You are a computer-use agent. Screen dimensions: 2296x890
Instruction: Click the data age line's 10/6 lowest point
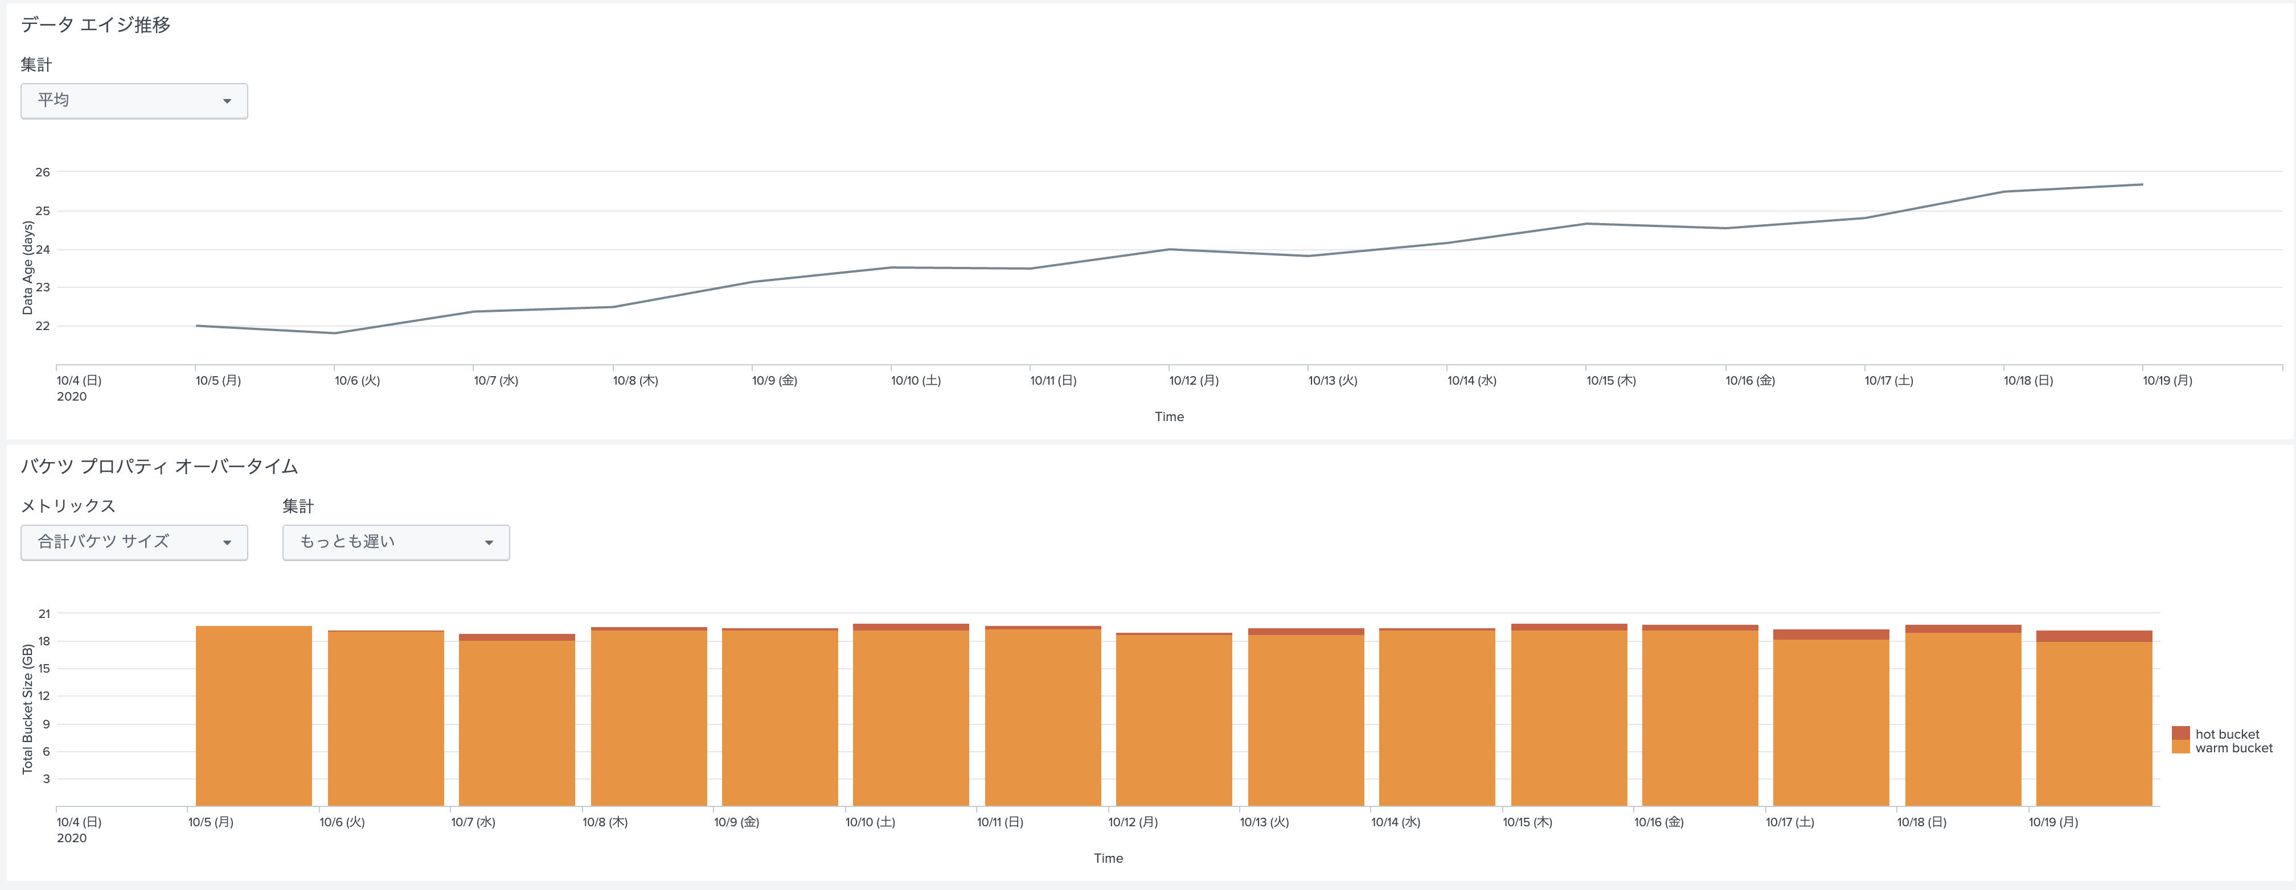(x=334, y=333)
